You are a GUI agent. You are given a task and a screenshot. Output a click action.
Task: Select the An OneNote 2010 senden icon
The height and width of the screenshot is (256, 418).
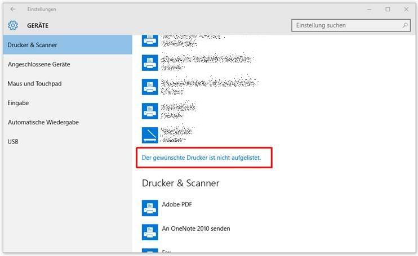[150, 232]
